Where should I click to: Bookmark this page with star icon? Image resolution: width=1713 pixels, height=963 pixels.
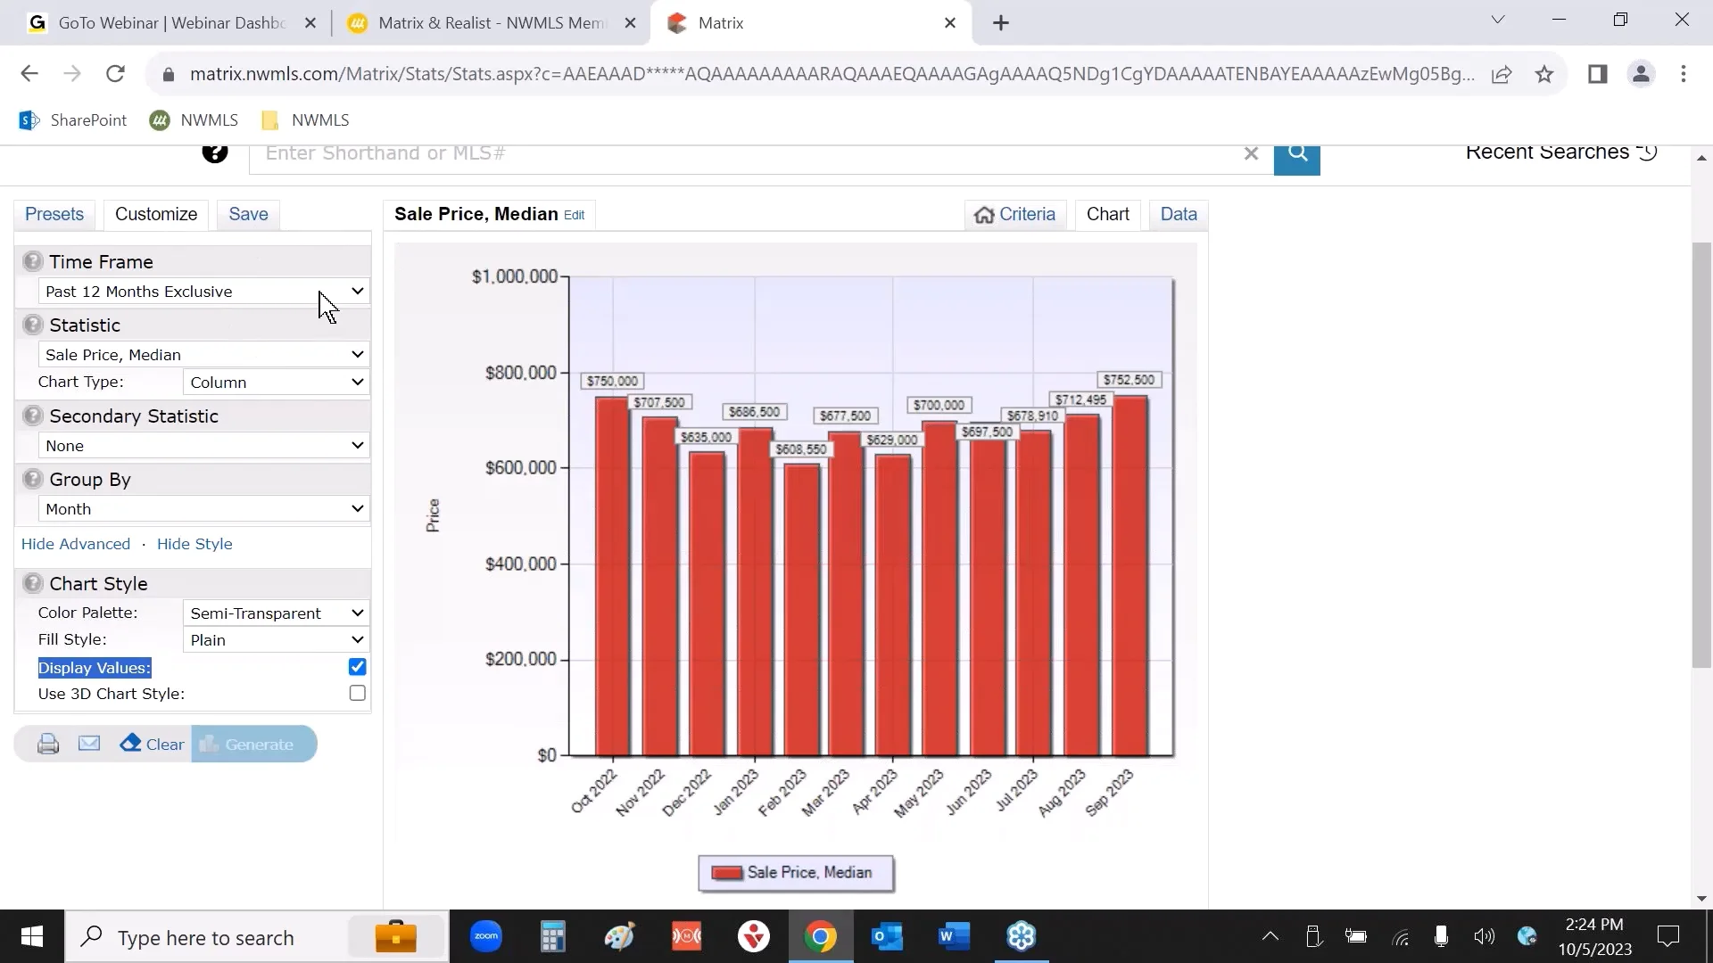click(x=1544, y=74)
